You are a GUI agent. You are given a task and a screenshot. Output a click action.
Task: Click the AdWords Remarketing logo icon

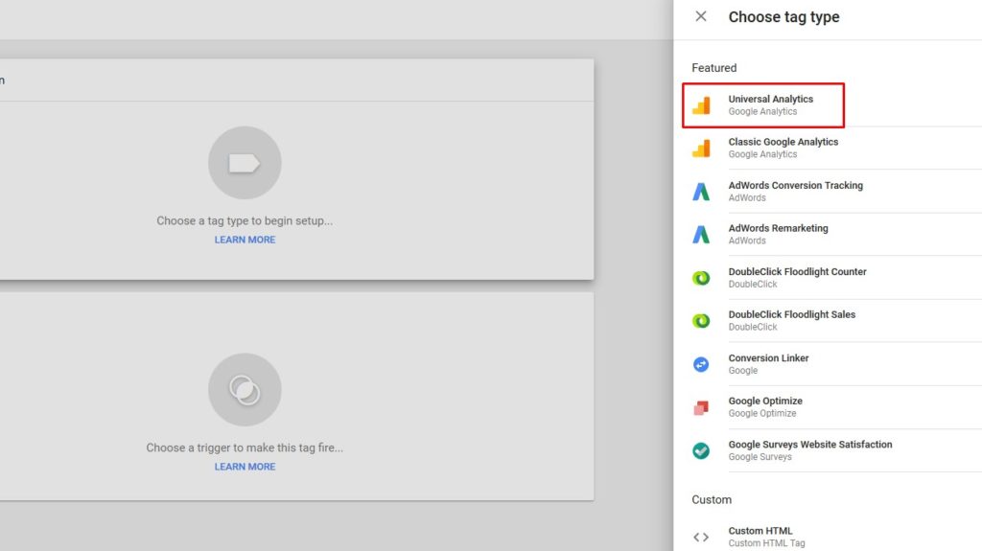pyautogui.click(x=701, y=234)
